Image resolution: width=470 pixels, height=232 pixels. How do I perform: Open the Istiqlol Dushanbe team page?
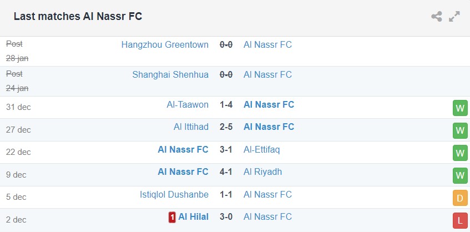[174, 195]
